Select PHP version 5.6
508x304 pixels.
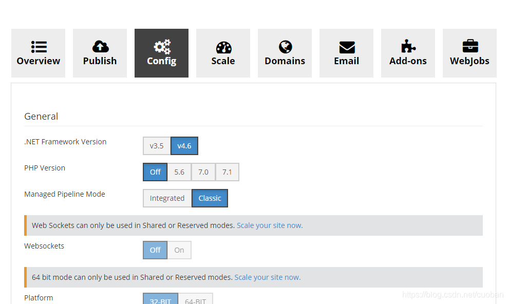coord(179,172)
